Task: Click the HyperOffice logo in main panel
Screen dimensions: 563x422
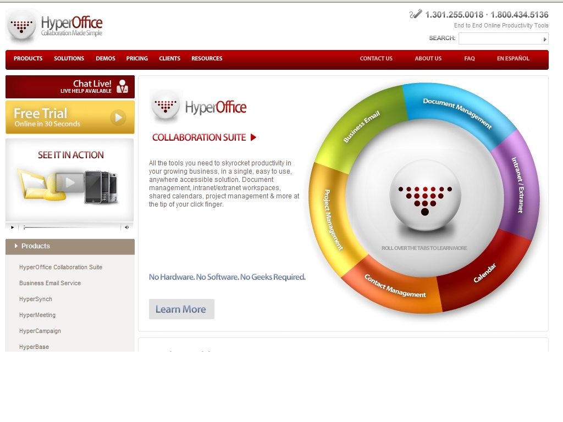Action: (199, 107)
